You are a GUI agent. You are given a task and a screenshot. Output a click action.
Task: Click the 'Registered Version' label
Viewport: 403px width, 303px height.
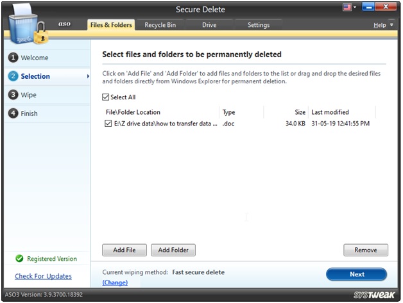pyautogui.click(x=52, y=259)
